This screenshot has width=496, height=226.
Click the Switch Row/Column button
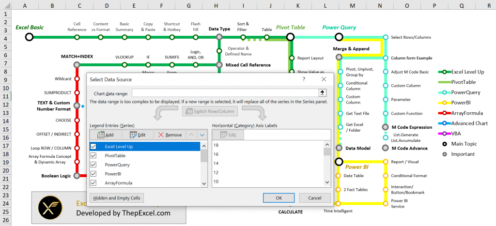click(x=210, y=111)
